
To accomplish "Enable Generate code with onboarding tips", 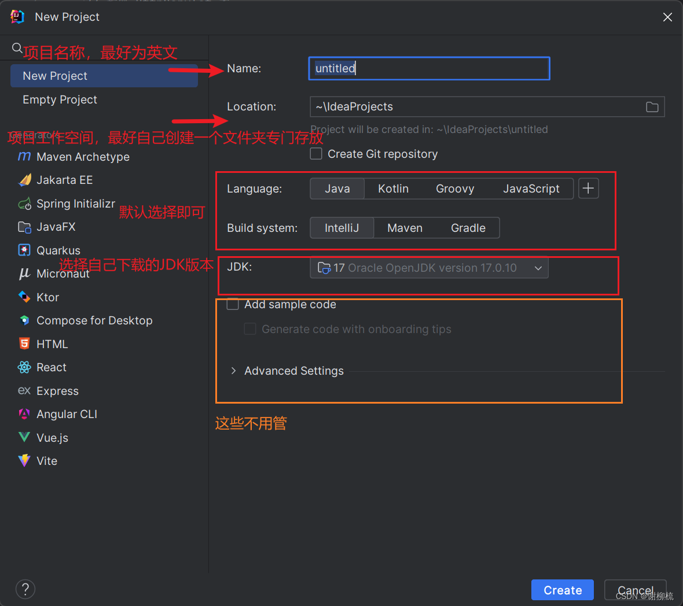I will tap(250, 328).
